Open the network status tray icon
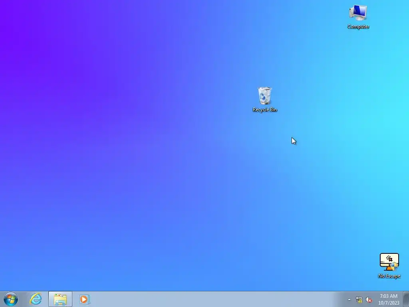Screen dimensions: 409x307 pyautogui.click(x=359, y=299)
